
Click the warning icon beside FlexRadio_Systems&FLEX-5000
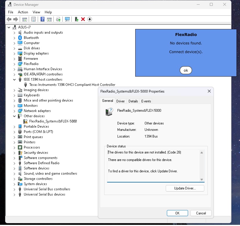[x=26, y=121]
